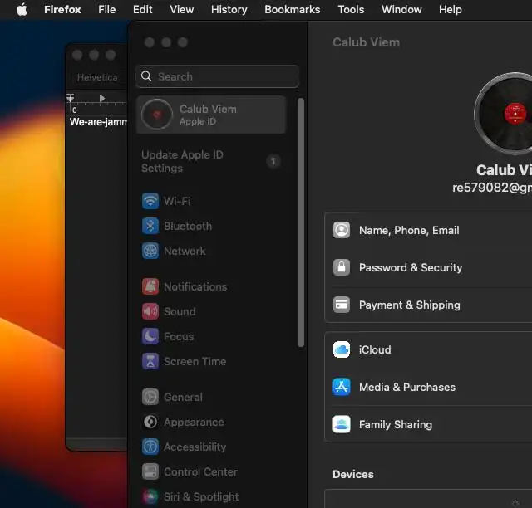
Task: Click the Wi-Fi label in sidebar
Action: pyautogui.click(x=177, y=201)
